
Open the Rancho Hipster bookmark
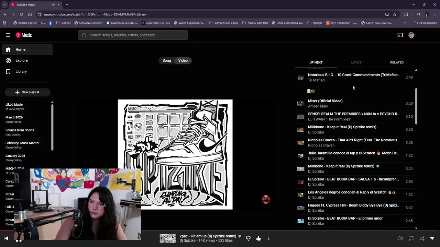point(29,23)
